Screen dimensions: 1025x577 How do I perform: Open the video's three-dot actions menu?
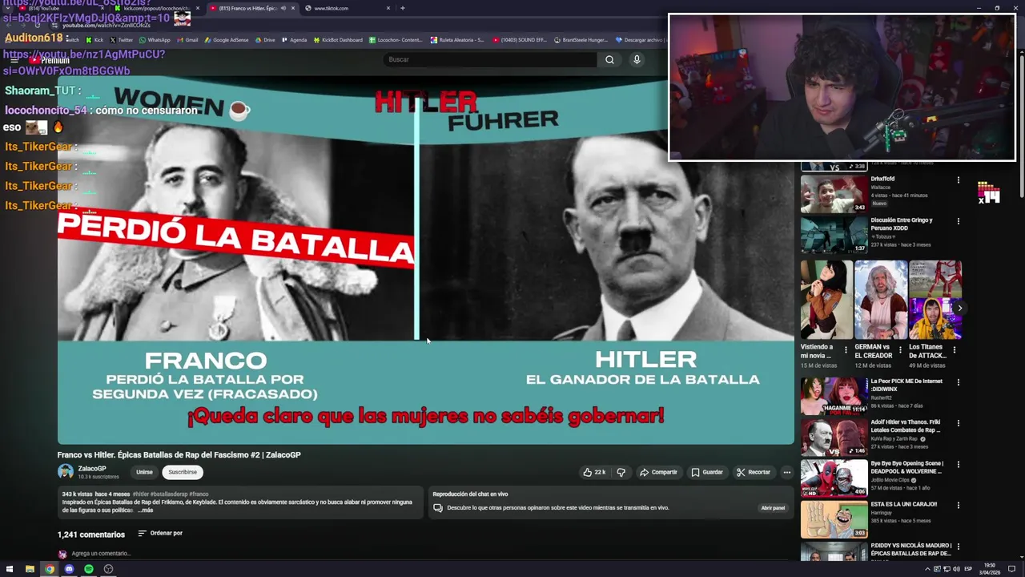click(786, 472)
